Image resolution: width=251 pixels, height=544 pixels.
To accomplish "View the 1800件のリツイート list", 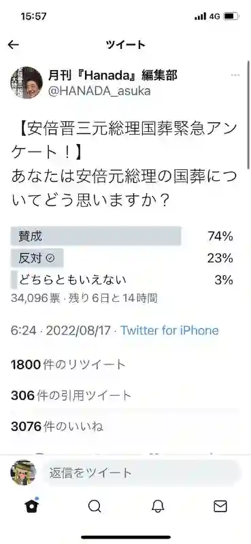I will coord(68,364).
